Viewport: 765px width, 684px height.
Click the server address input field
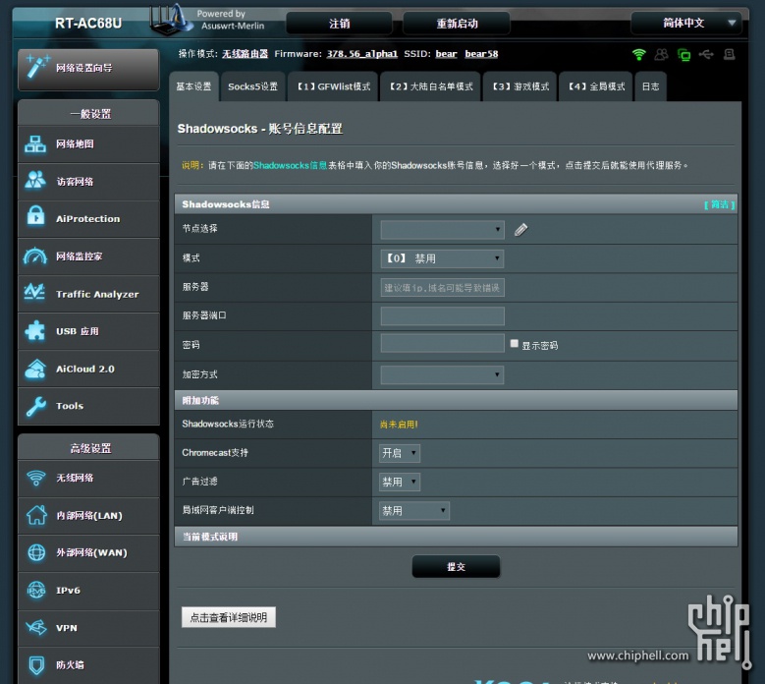pos(442,288)
